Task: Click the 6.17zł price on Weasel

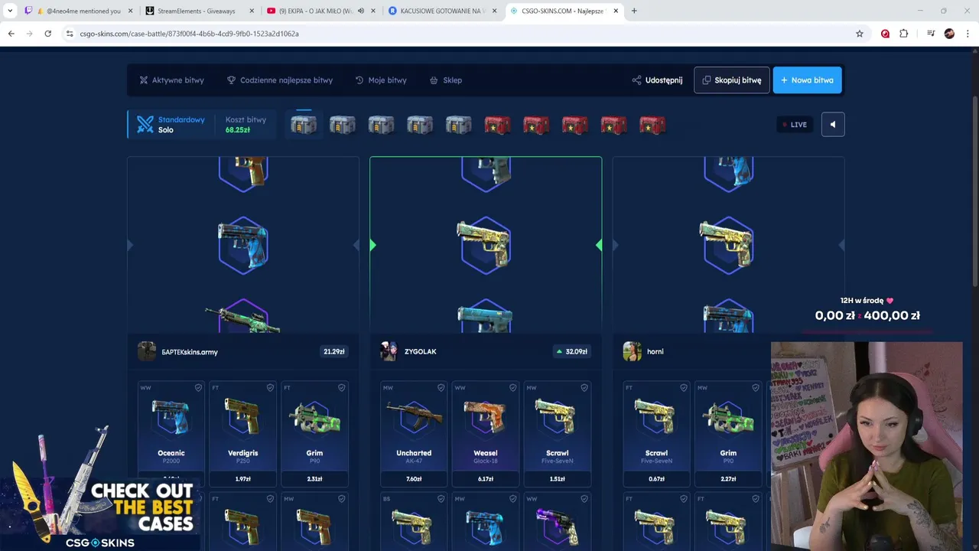Action: click(486, 479)
